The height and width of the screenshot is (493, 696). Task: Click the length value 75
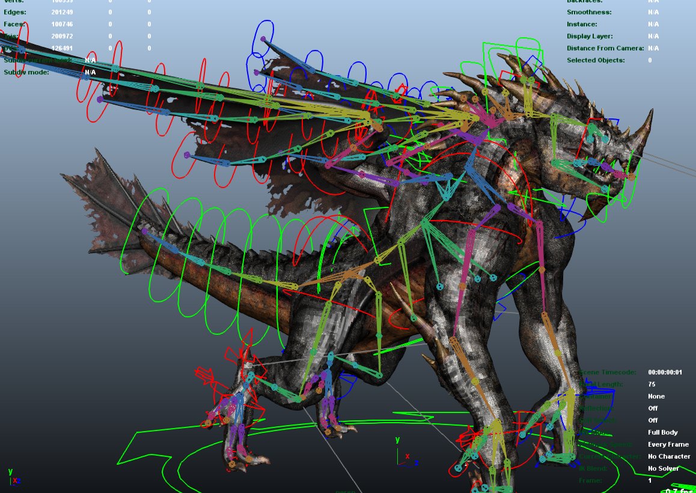coord(652,384)
